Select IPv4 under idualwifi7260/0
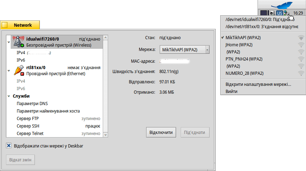 click(57, 53)
